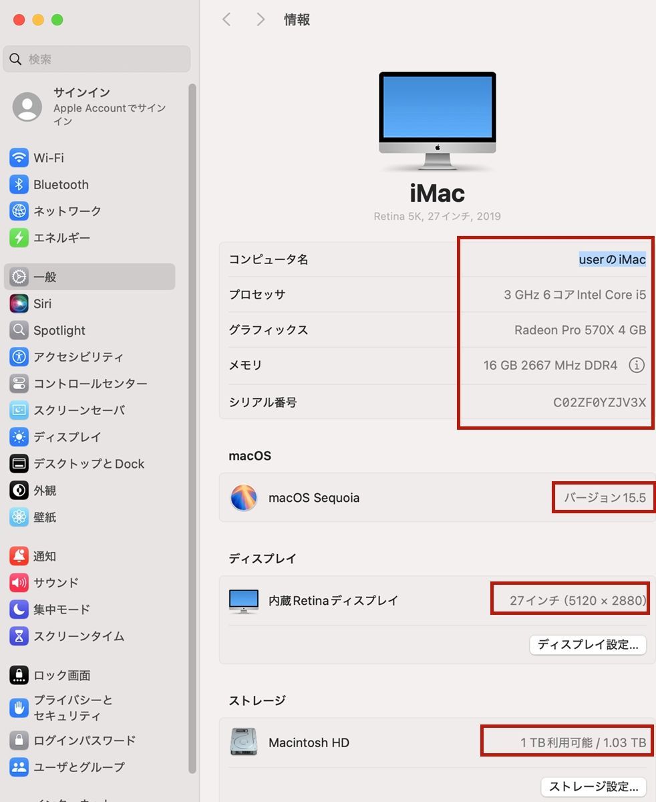Click the 27インチ (5120 × 2880) text
The height and width of the screenshot is (802, 656).
(578, 601)
